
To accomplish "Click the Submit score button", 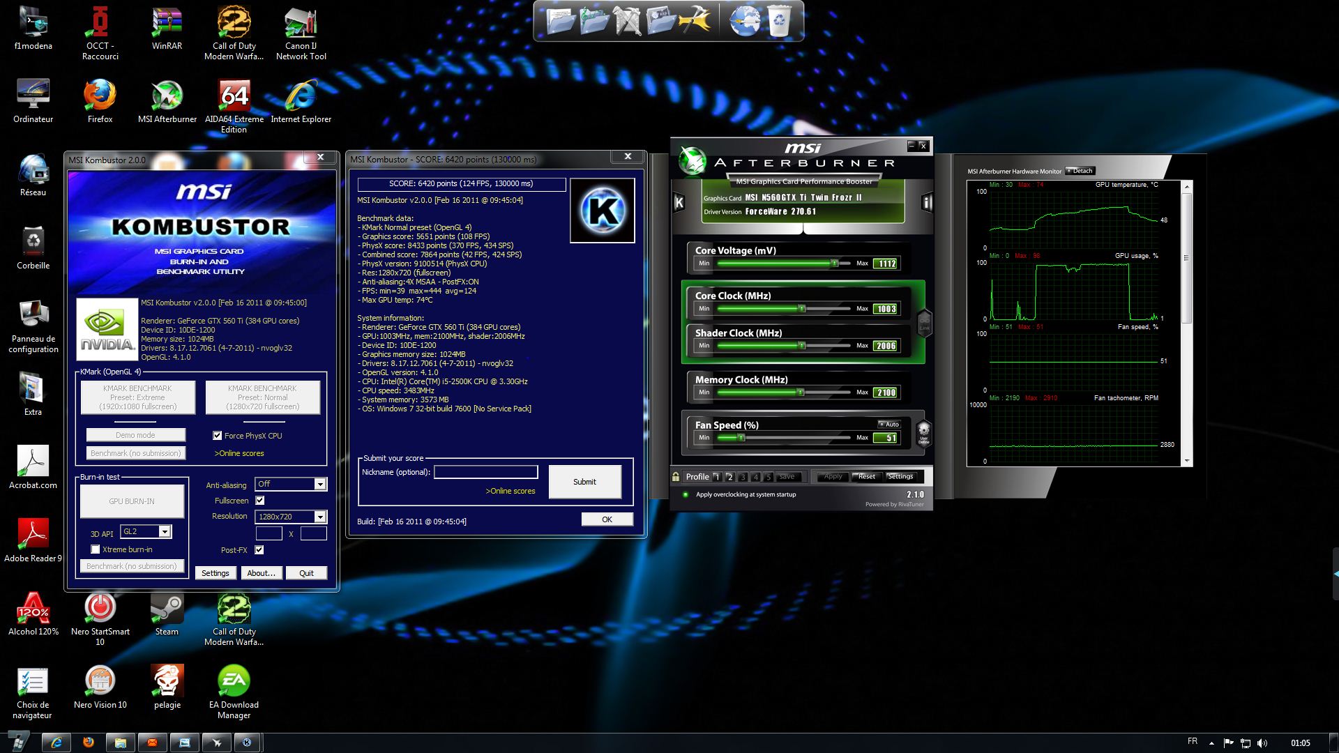I will point(584,482).
